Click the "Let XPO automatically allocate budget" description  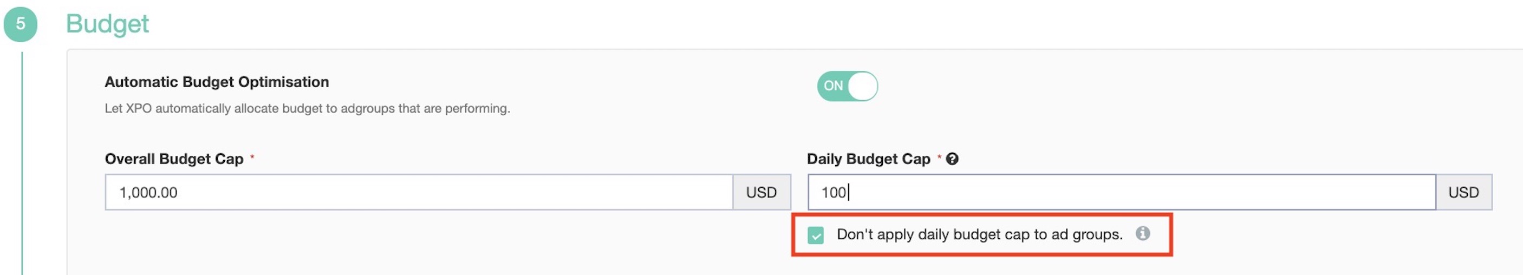point(307,109)
